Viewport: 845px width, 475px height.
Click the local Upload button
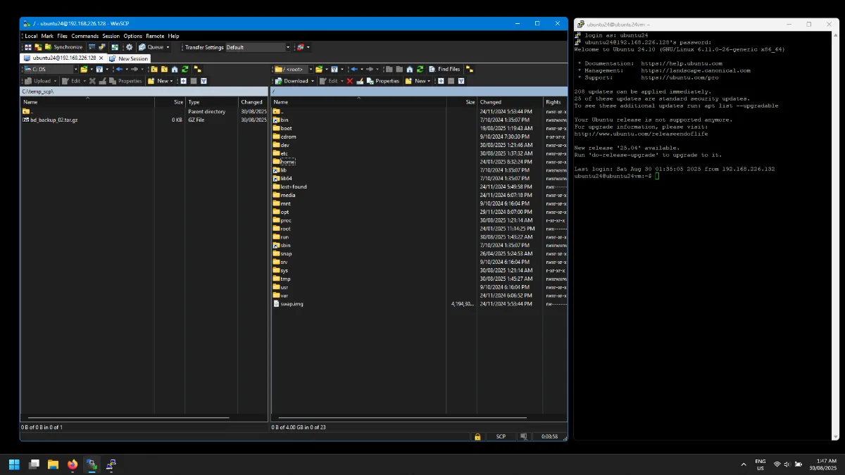[38, 81]
